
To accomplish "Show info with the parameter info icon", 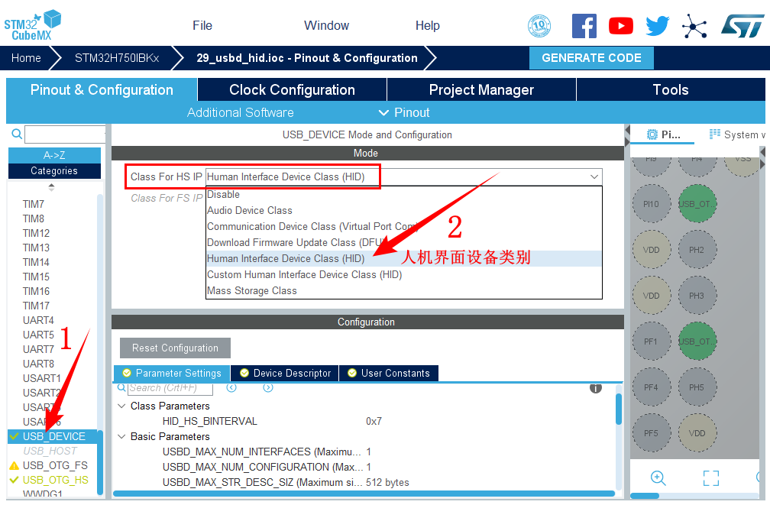I will 596,388.
